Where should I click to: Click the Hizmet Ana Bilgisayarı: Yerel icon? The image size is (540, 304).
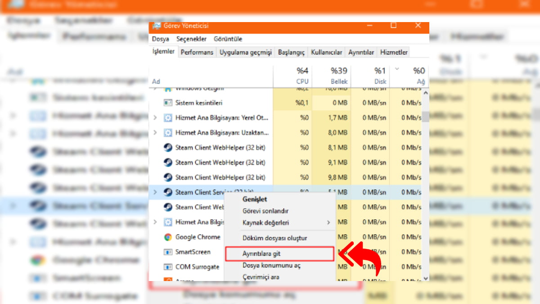[167, 118]
